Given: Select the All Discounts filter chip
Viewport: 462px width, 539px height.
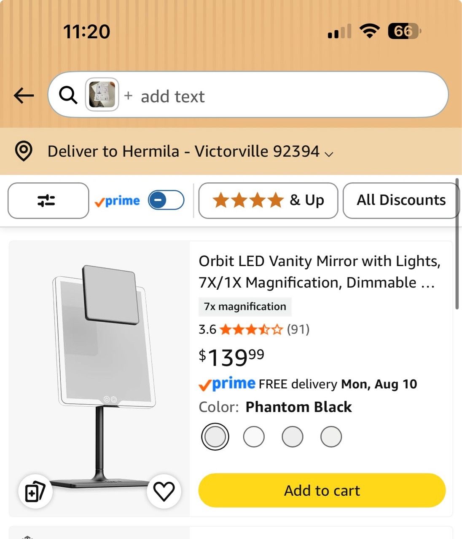Looking at the screenshot, I should 401,200.
